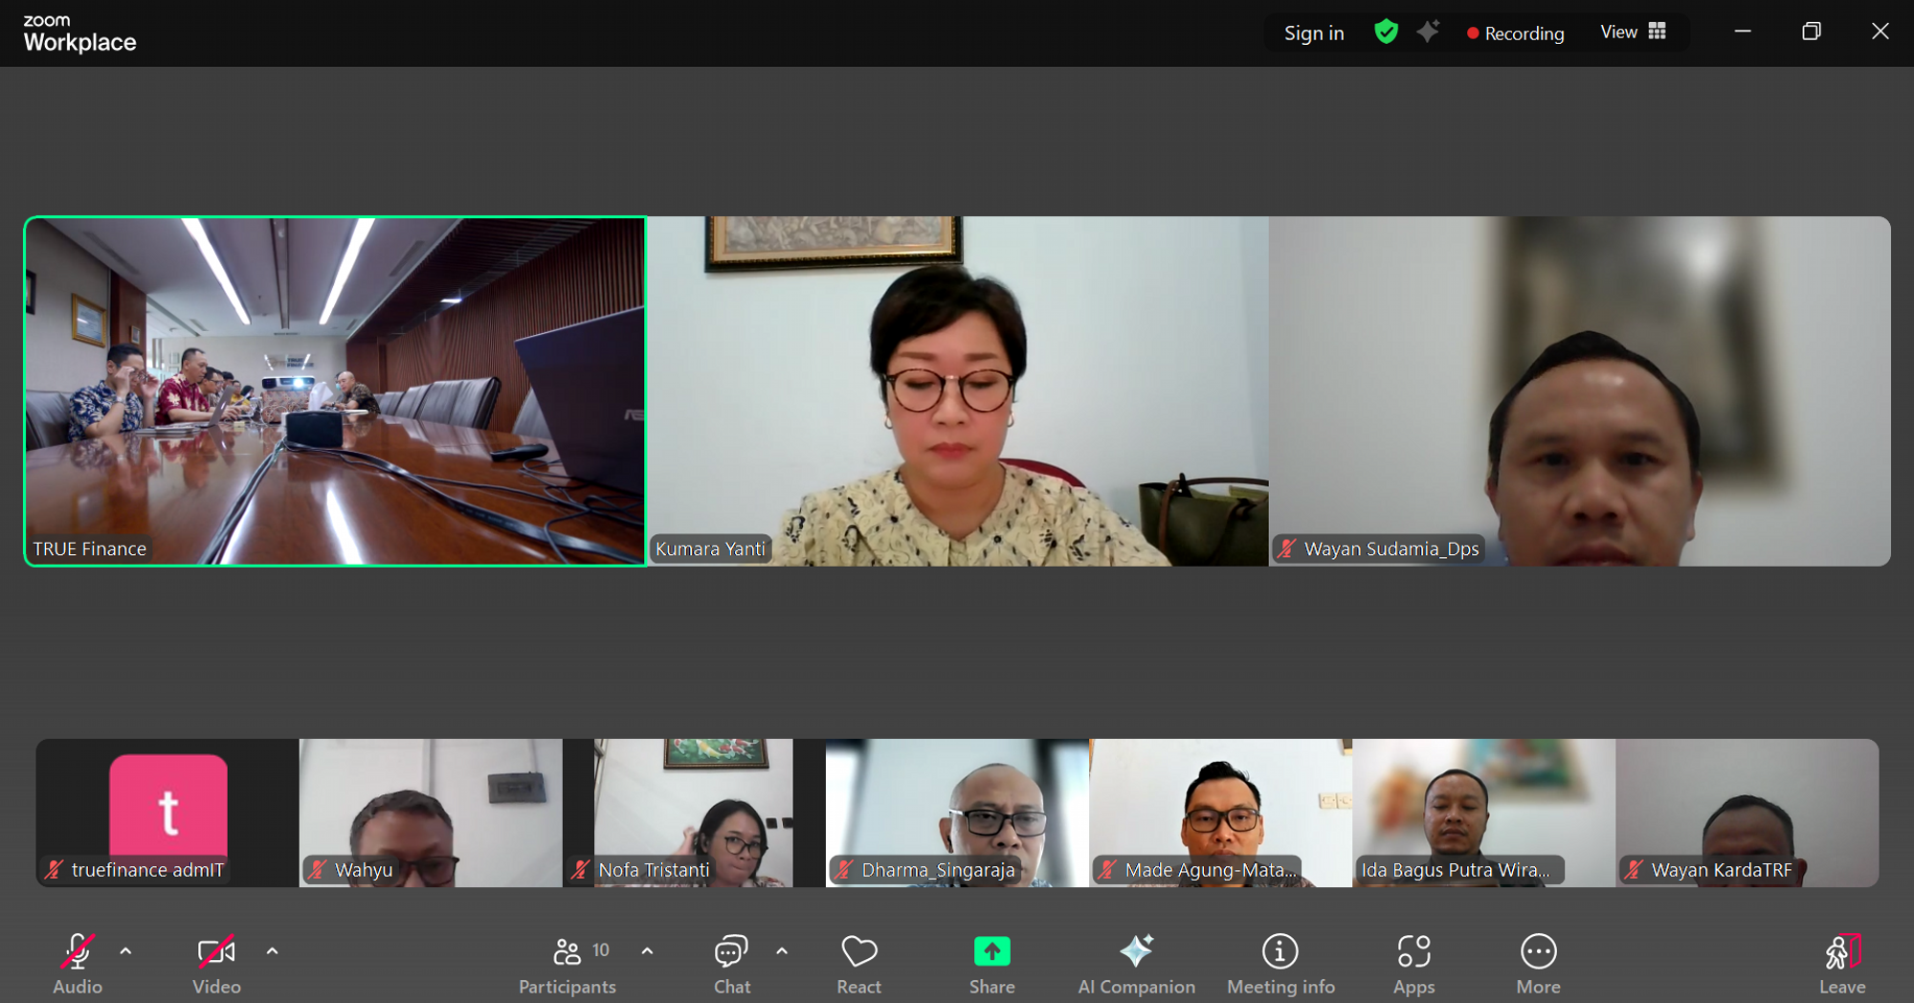The height and width of the screenshot is (1003, 1914).
Task: Select Wahyu video thumbnail
Action: tap(431, 813)
